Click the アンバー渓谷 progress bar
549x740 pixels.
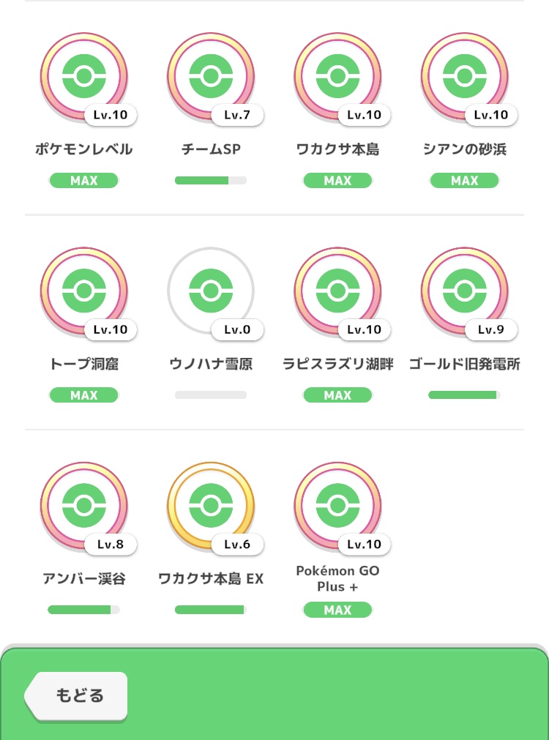pos(83,610)
